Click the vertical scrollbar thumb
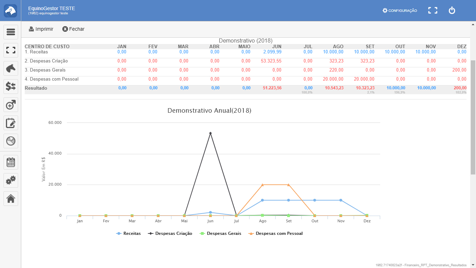The image size is (476, 268). 473,117
